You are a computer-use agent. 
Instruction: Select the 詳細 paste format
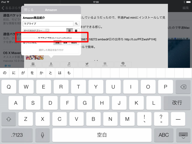coord(57,43)
